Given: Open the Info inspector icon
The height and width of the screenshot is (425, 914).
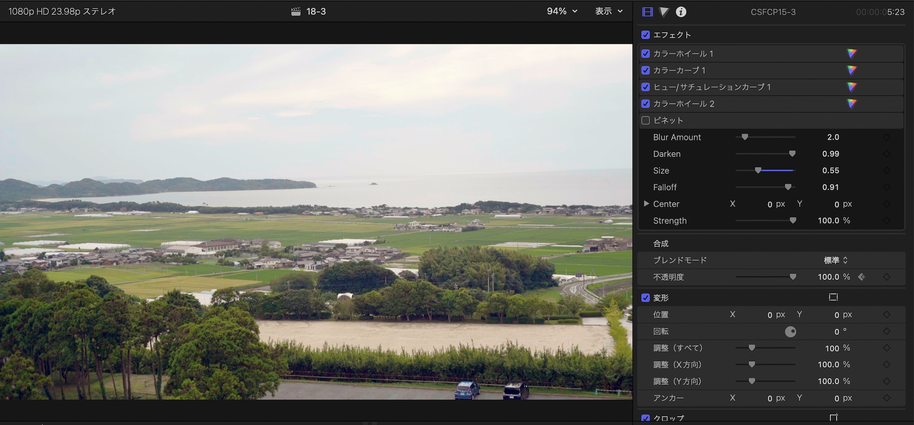Looking at the screenshot, I should (x=681, y=12).
